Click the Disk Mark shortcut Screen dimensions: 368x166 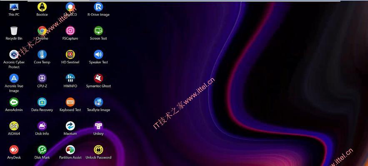(42, 150)
